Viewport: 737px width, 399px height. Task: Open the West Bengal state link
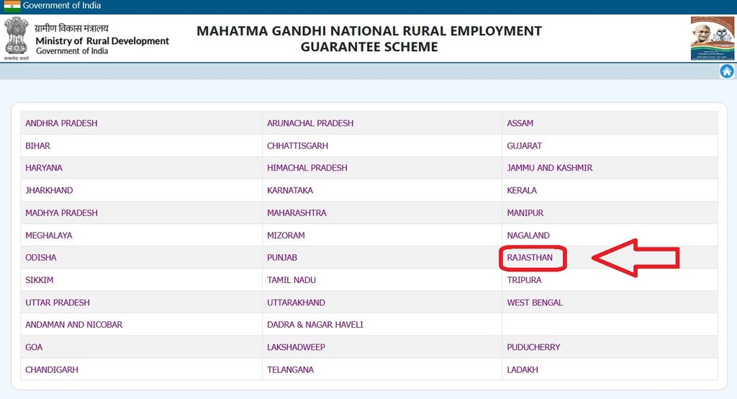(x=535, y=302)
